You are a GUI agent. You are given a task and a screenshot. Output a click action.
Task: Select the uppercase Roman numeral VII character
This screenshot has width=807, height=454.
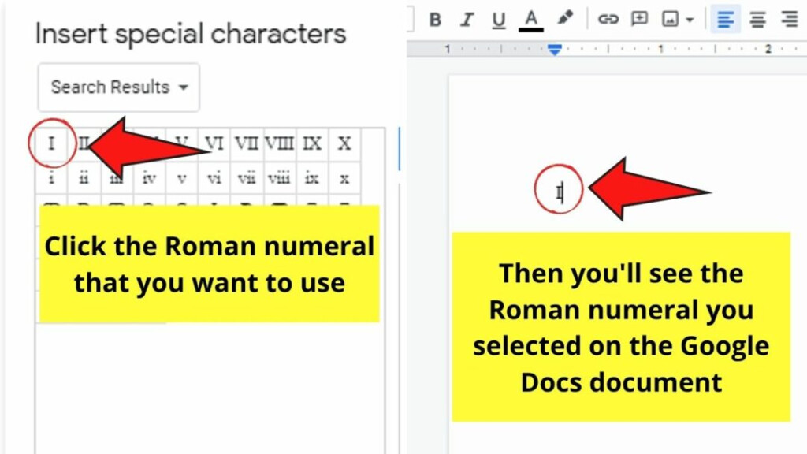click(247, 143)
